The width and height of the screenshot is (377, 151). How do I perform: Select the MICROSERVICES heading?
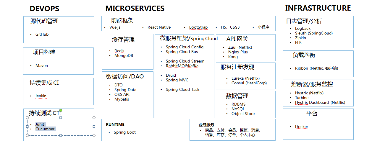pyautogui.click(x=135, y=9)
